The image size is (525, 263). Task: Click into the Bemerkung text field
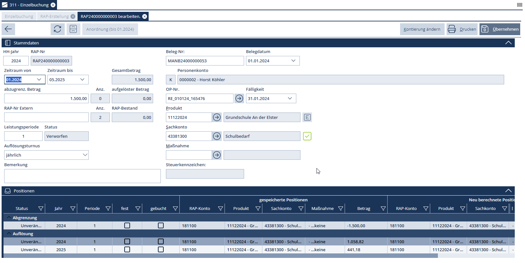coord(82,176)
